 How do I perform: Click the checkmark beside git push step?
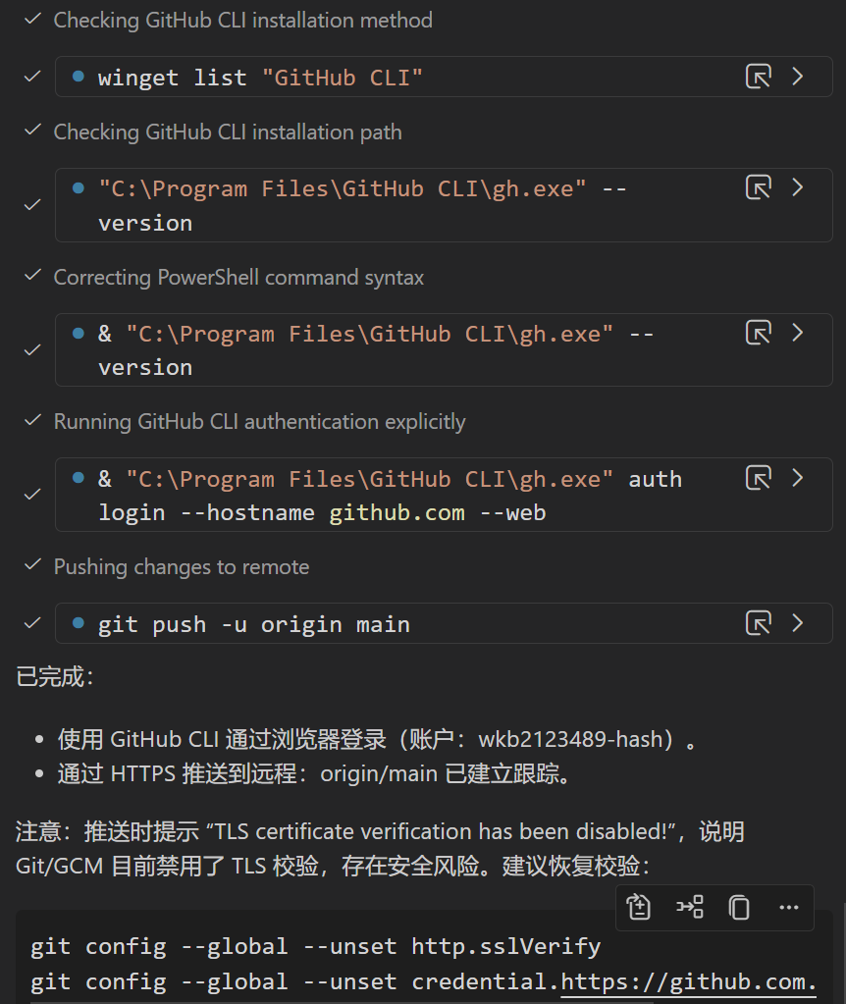[30, 622]
